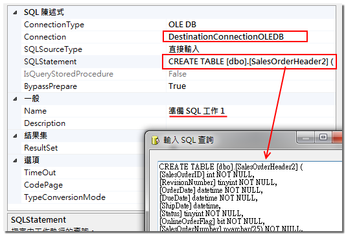This screenshot has width=346, height=235.
Task: Click the [DueDate] datetime line
Action: [x=208, y=198]
